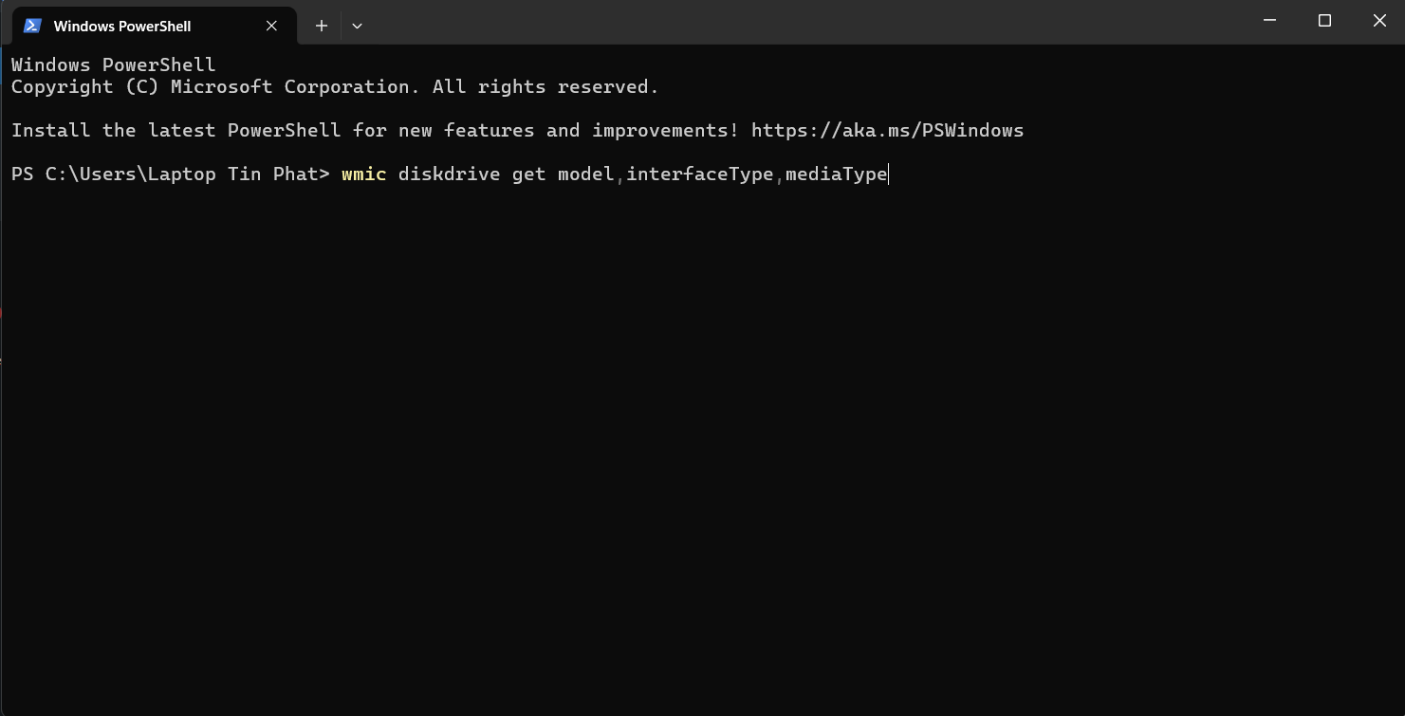Screen dimensions: 1405x716
Task: Place cursor on the diskdrive argument
Action: coord(449,174)
